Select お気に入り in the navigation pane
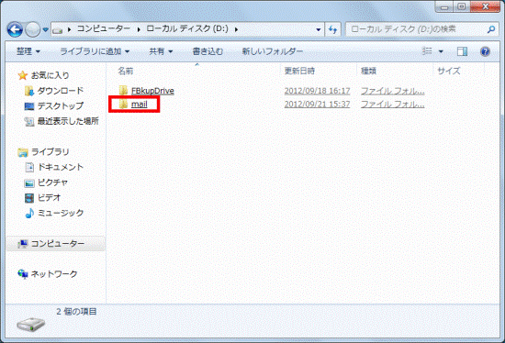Screen dimensions: 505x343 click(50, 75)
